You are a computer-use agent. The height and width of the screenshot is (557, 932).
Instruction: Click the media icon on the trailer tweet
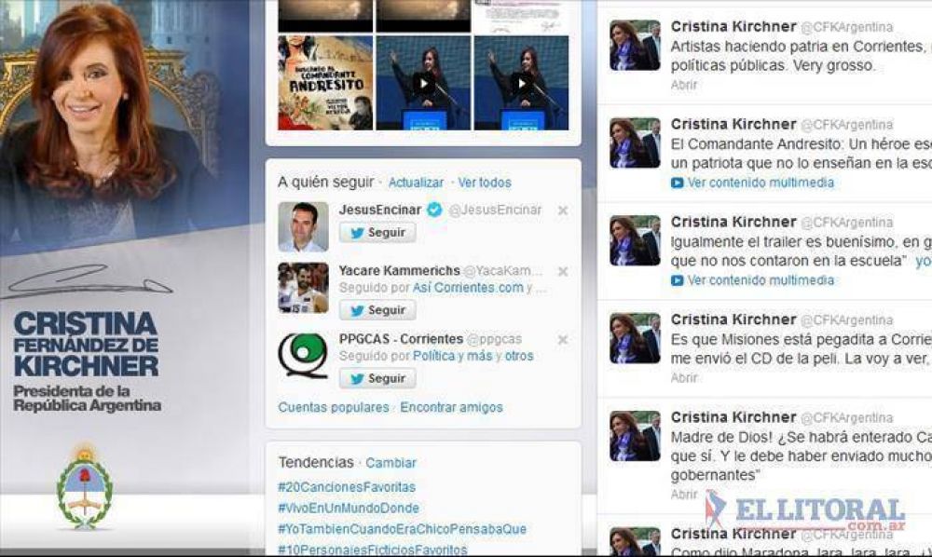tap(677, 280)
